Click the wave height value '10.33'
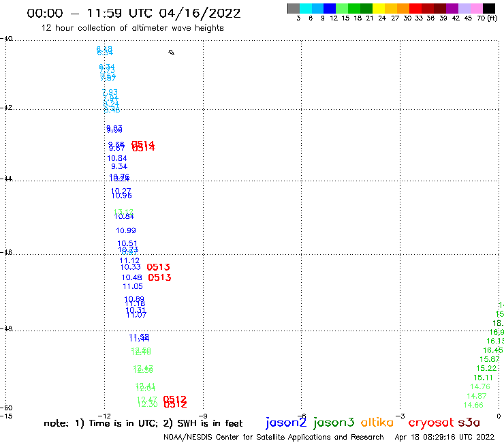Image resolution: width=504 pixels, height=443 pixels. (x=131, y=267)
